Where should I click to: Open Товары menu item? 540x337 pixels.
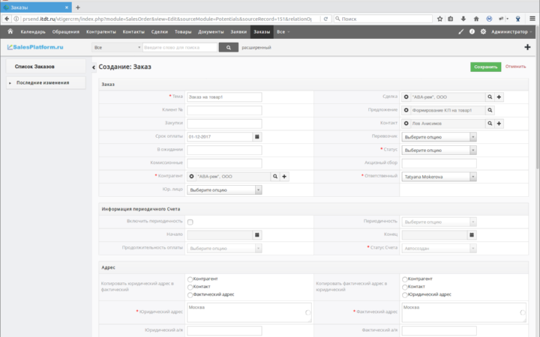point(183,31)
